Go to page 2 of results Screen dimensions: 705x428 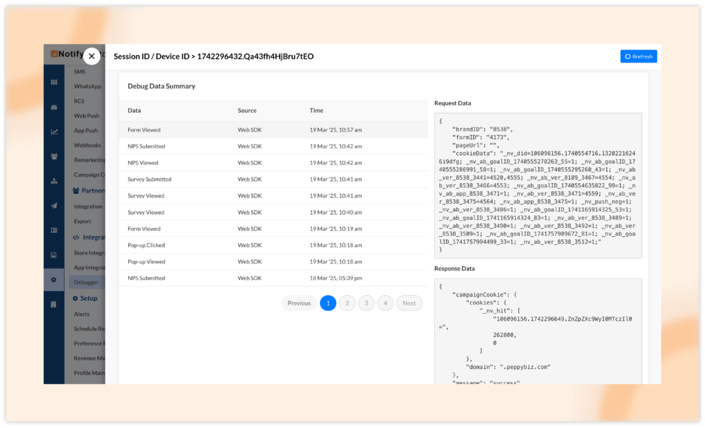point(347,303)
